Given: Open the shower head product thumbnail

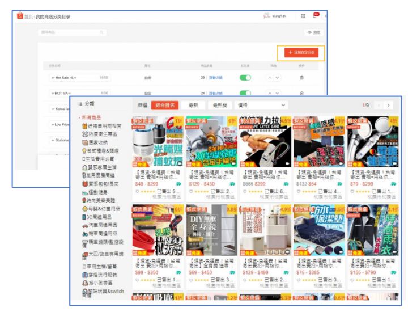Looking at the screenshot, I should click(x=373, y=141).
